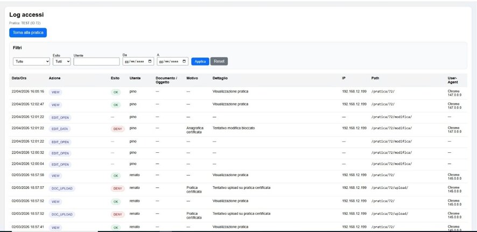Select path /pratica/72/ in 16:05:16 row

pos(383,91)
